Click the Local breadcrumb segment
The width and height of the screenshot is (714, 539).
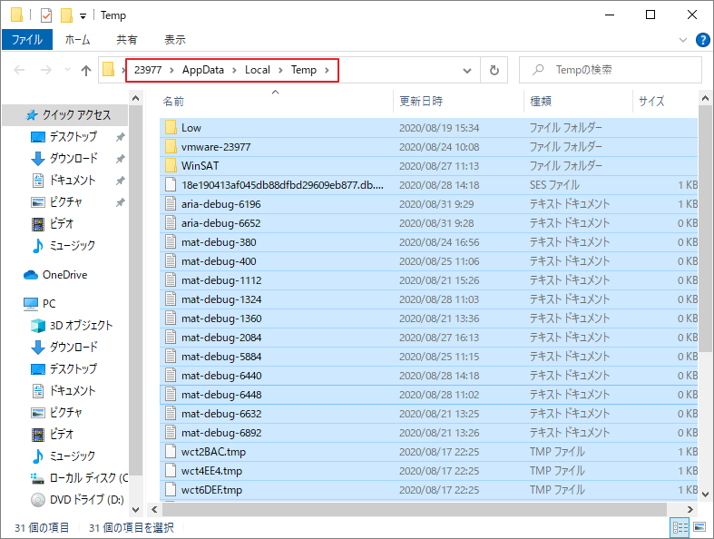click(258, 70)
